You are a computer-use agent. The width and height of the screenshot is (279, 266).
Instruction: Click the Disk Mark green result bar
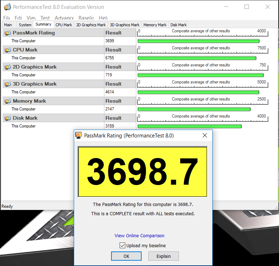(190, 126)
